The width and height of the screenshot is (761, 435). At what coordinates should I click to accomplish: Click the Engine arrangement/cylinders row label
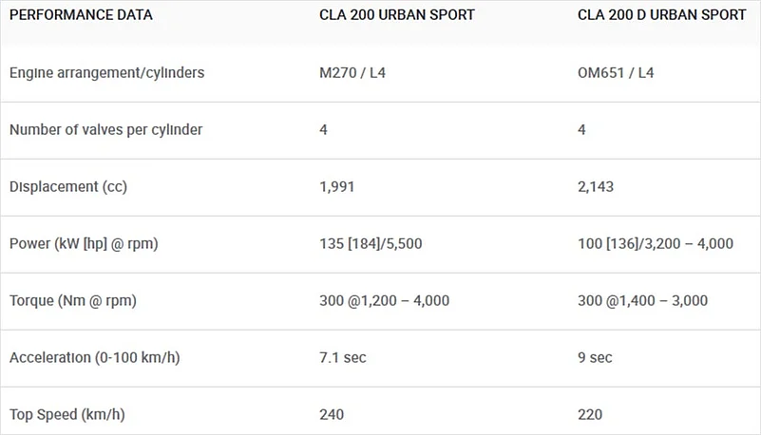click(106, 72)
